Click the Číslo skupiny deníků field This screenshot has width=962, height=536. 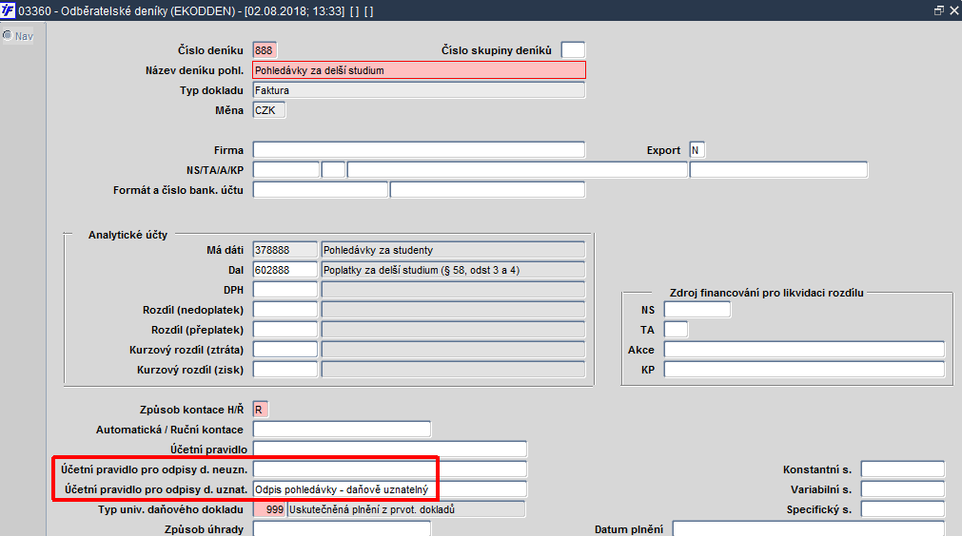point(573,50)
